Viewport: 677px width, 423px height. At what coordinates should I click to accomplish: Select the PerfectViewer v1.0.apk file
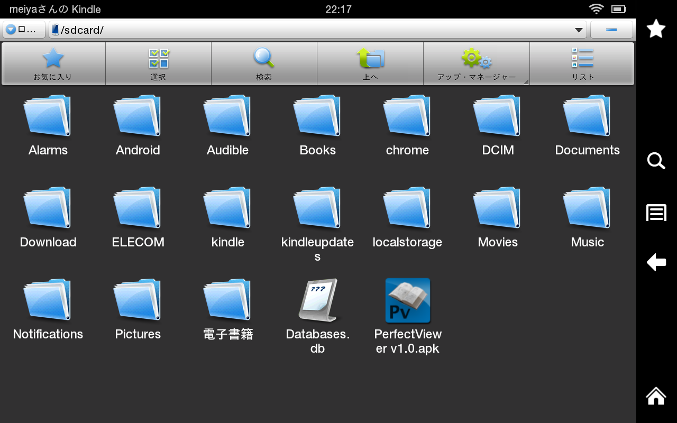pyautogui.click(x=408, y=317)
